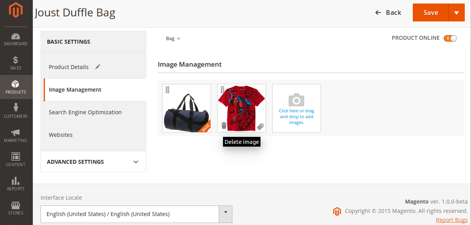Screen dimensions: 471x225
Task: Click the Interface Locale label
Action: point(61,198)
